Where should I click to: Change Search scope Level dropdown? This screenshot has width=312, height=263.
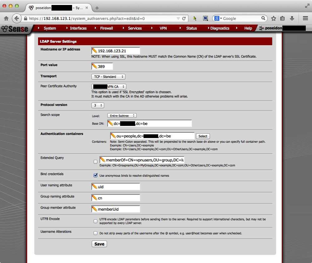tap(122, 116)
